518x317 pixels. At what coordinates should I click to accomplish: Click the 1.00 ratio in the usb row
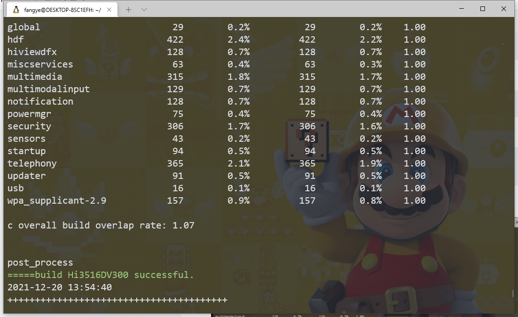coord(415,188)
